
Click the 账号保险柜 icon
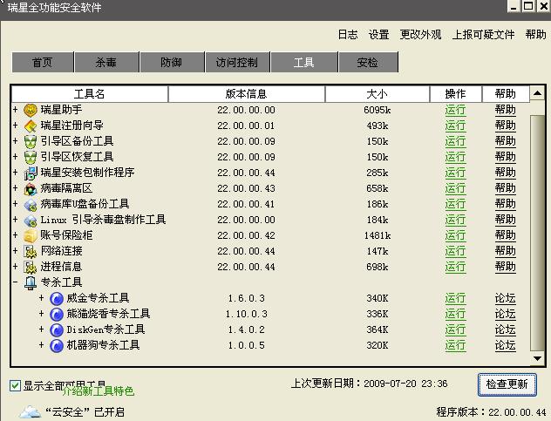pyautogui.click(x=31, y=235)
